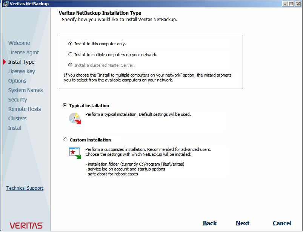Go to the License Agmt step
Image resolution: width=303 pixels, height=232 pixels.
(x=23, y=52)
